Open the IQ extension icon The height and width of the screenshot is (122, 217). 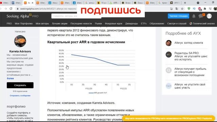(x=194, y=9)
